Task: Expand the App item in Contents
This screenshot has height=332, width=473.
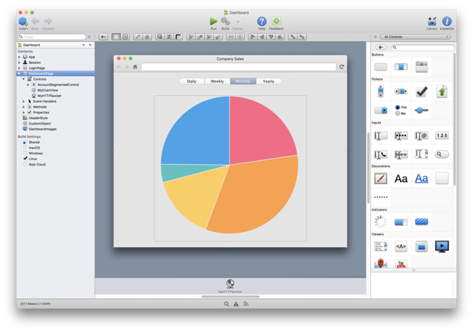Action: [20, 57]
